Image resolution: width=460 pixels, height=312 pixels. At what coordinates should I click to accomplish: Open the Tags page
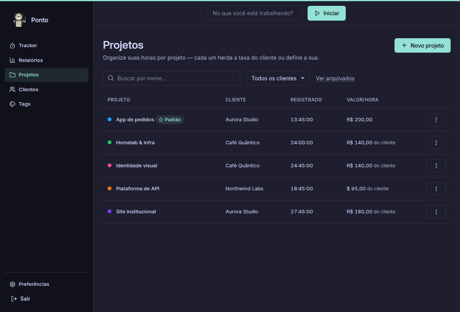[46, 104]
